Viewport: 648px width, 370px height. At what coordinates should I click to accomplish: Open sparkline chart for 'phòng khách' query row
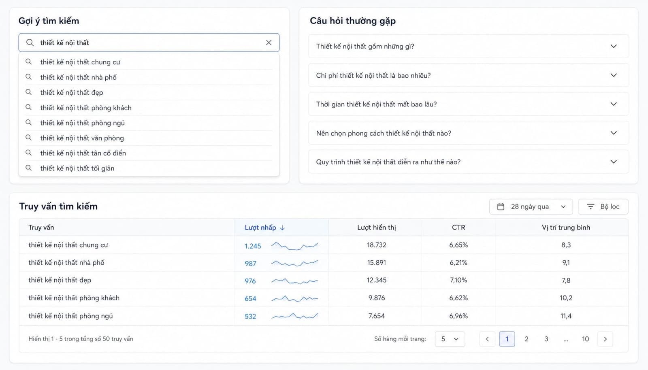(294, 298)
